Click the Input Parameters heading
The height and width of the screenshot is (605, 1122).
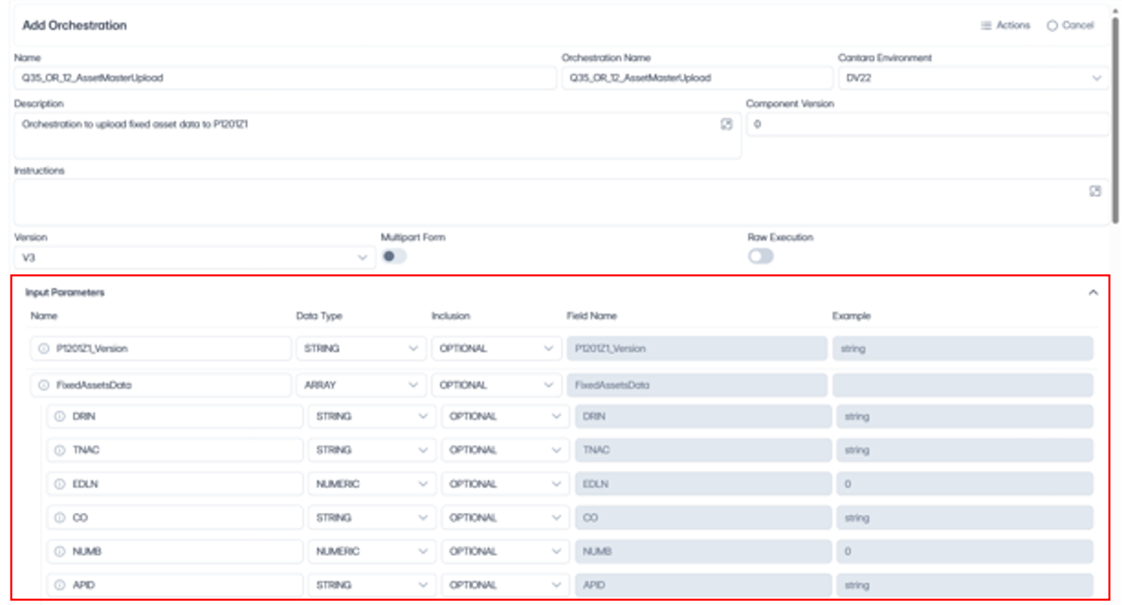click(65, 293)
